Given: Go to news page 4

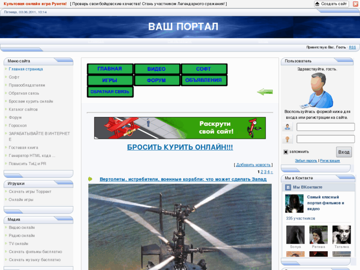Looking at the screenshot, I should pos(268,171).
